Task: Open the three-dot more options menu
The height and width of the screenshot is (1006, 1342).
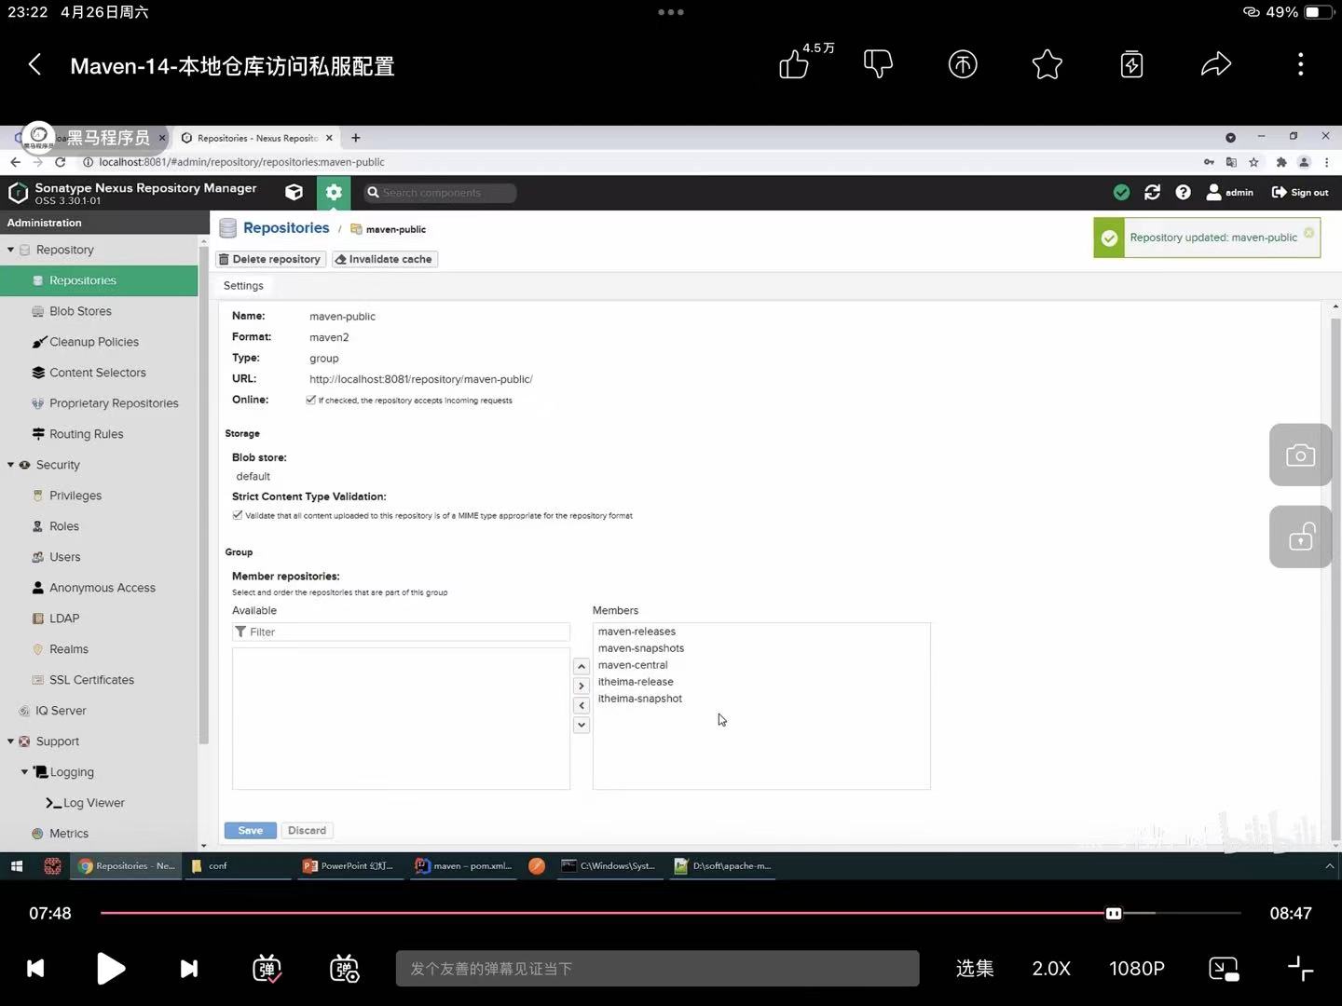Action: 1301,64
